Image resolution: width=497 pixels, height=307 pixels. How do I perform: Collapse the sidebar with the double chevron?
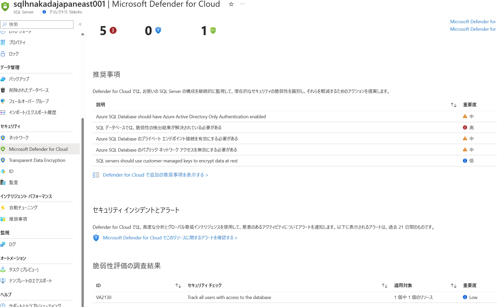(80, 24)
